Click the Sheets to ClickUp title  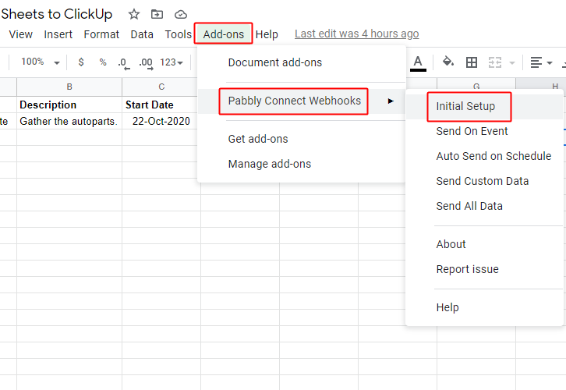[57, 14]
